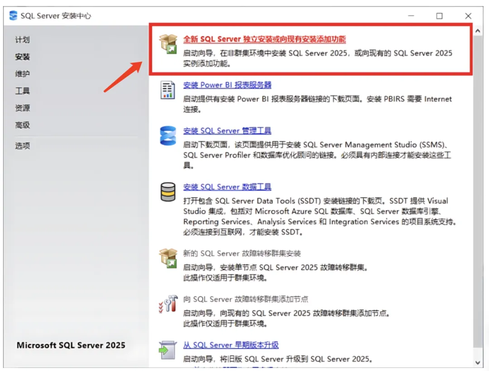The width and height of the screenshot is (489, 371).
Task: Minimize the SQL Server 安装中心 window
Action: point(411,15)
